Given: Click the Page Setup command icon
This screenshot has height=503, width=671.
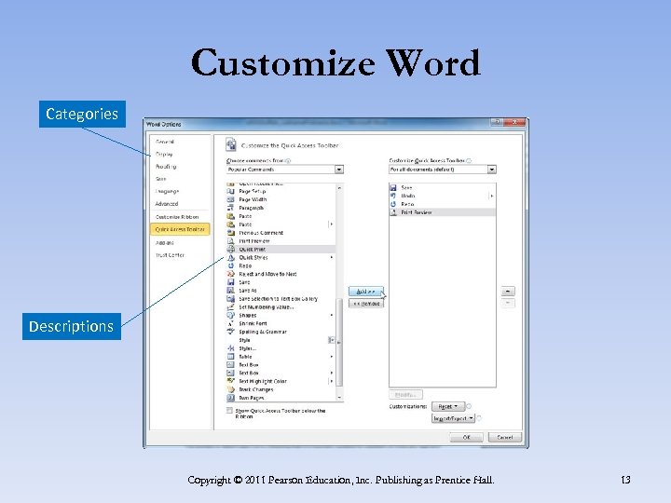Looking at the screenshot, I should coord(231,191).
